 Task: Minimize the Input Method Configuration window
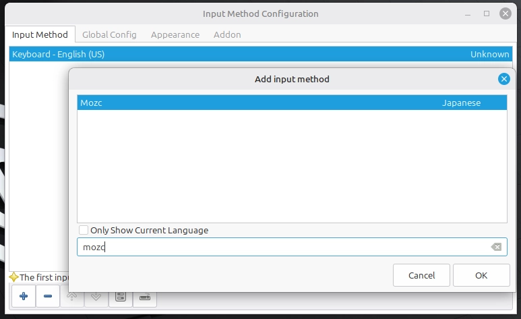click(x=468, y=14)
